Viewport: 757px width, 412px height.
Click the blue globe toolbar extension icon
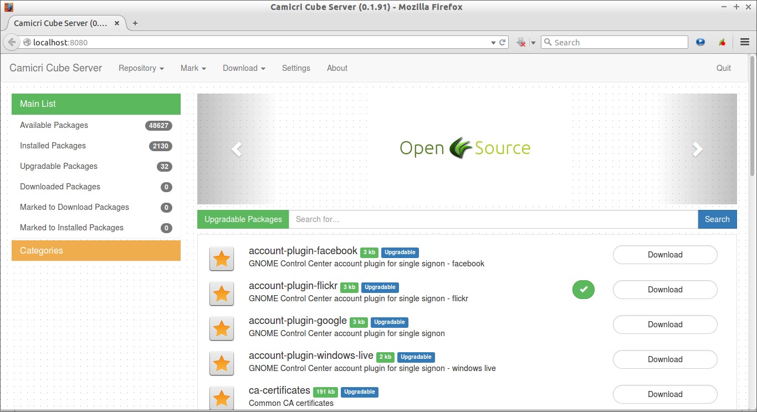click(x=700, y=42)
